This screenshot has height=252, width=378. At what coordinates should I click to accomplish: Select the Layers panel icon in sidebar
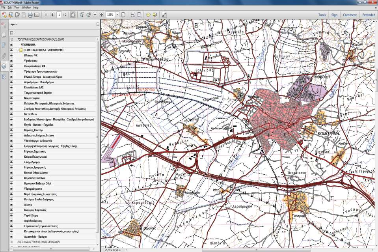(4, 66)
